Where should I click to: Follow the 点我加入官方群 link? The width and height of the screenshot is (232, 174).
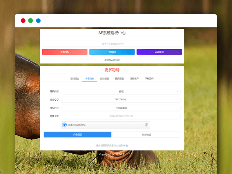click(x=112, y=60)
